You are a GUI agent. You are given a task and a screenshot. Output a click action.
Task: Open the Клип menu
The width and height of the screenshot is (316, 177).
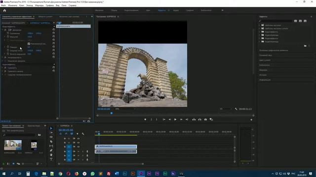click(x=22, y=5)
